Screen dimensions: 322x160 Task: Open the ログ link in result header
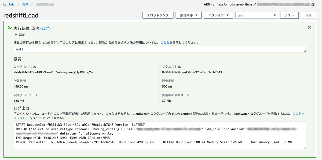point(45,28)
